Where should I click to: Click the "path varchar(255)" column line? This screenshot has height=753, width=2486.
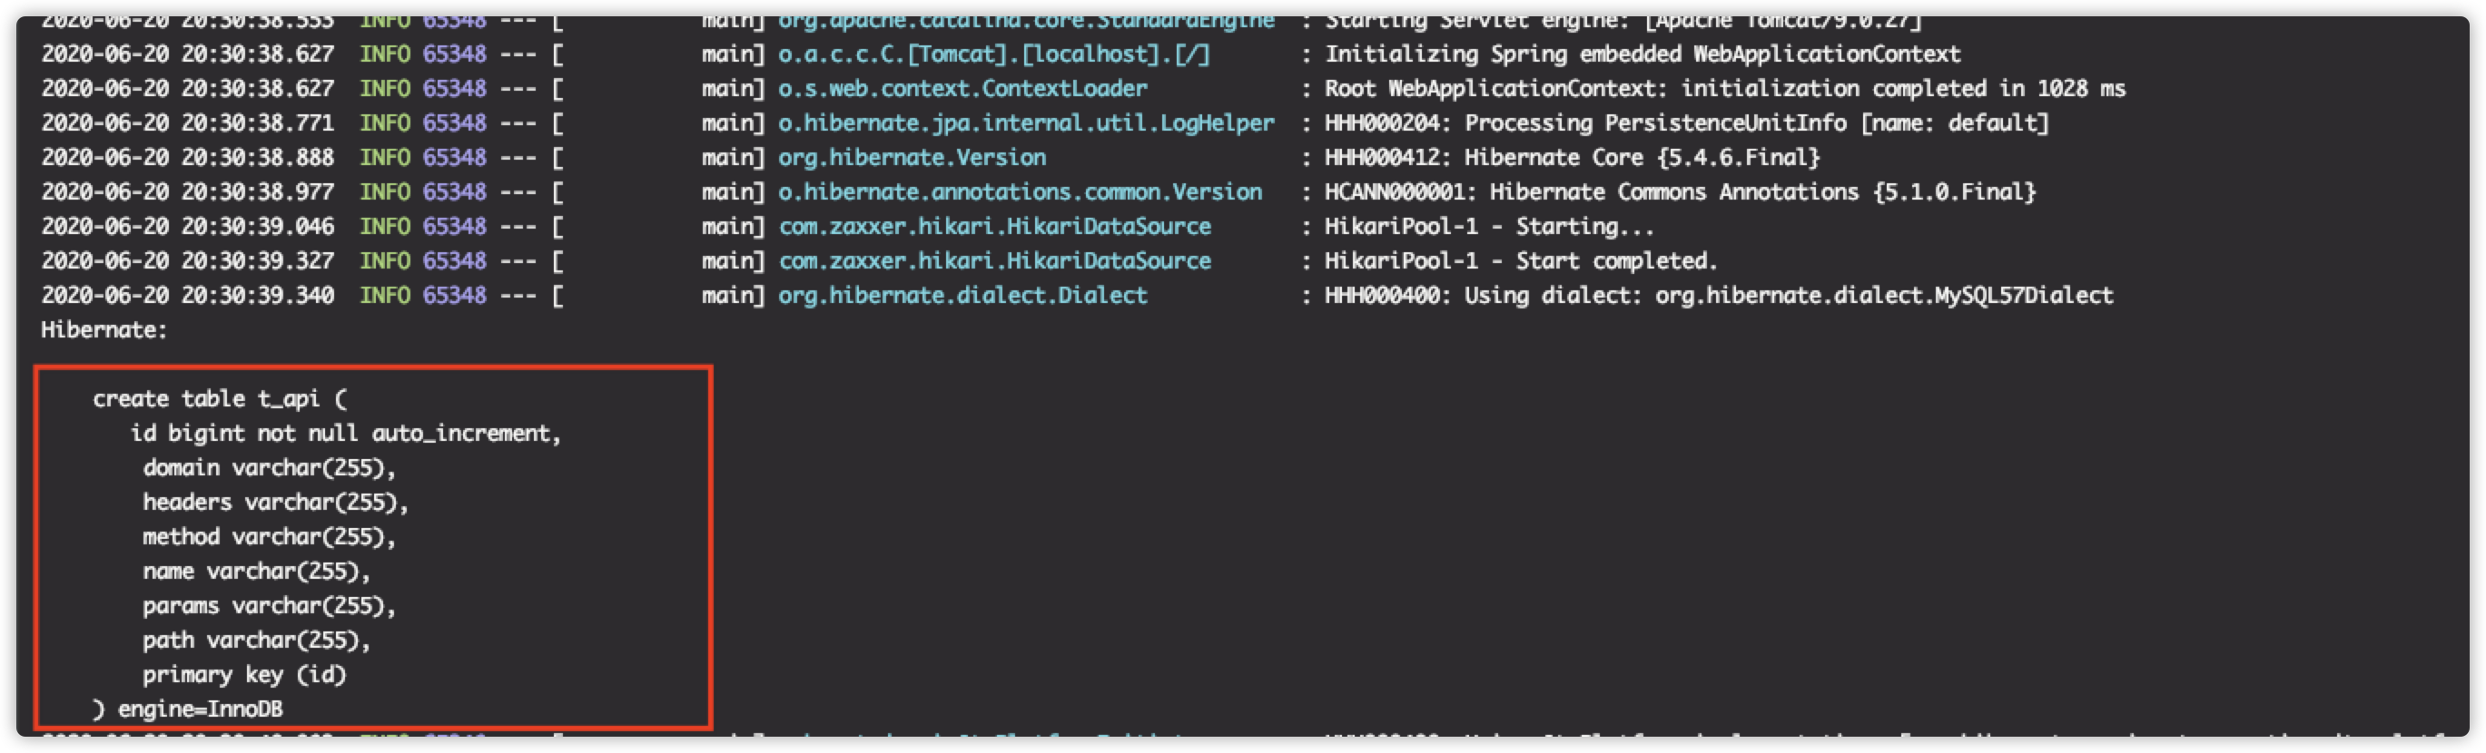click(x=256, y=641)
